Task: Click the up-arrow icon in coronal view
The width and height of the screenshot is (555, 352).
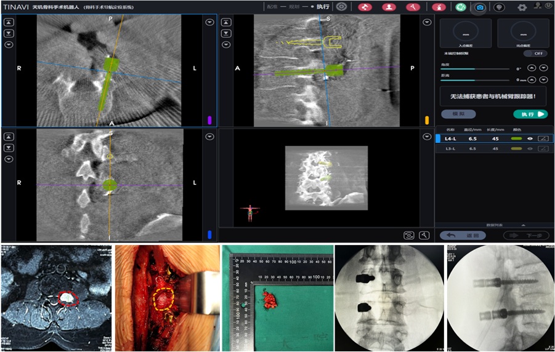Action: tap(9, 137)
